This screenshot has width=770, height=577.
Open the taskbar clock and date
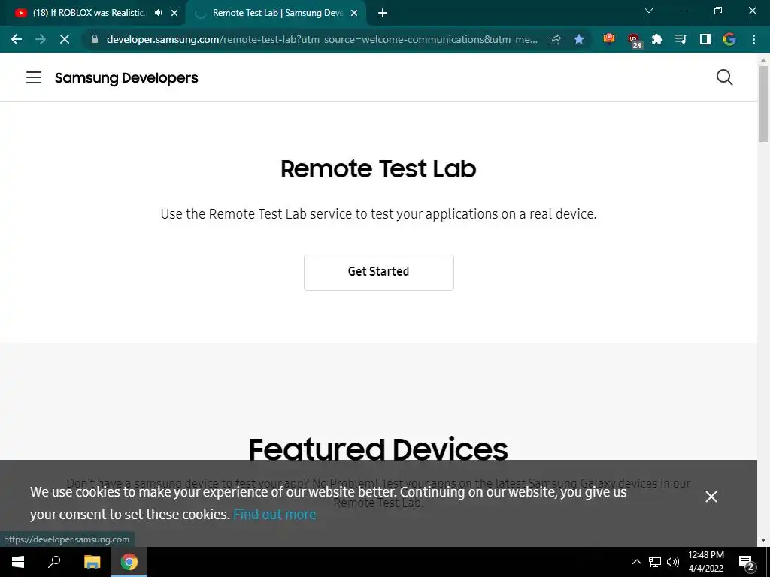tap(705, 562)
